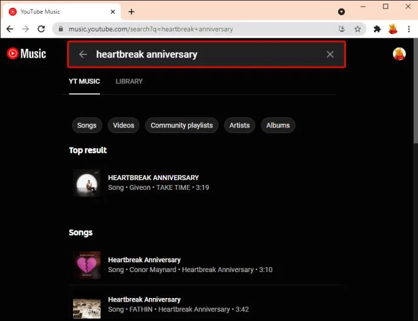Click the Songs section heading

click(81, 233)
